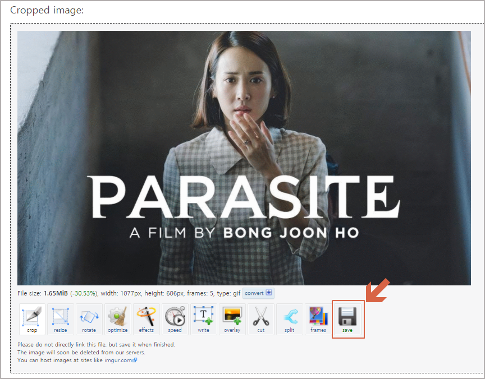Save the cropped GIF
Screen dimensions: 485x379
(347, 319)
